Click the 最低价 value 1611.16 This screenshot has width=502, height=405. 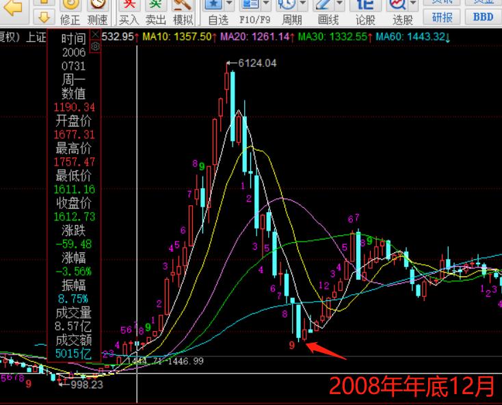[75, 190]
